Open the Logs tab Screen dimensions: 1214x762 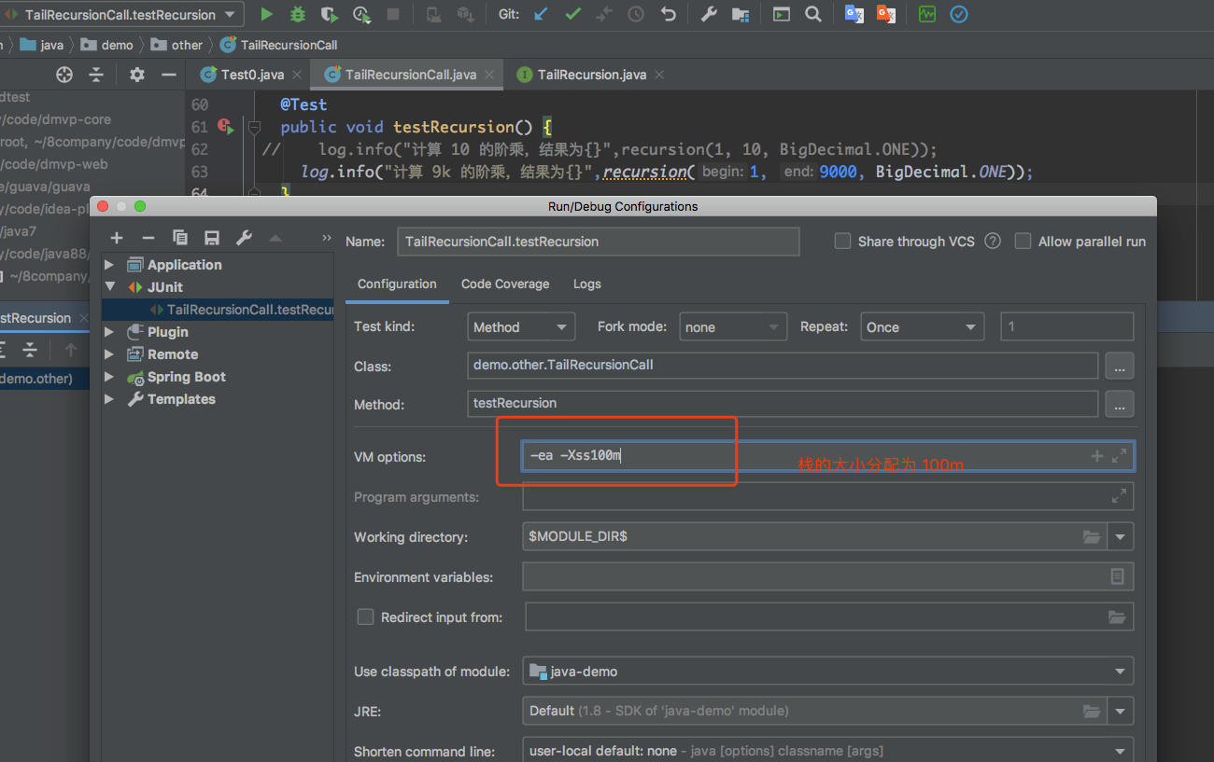click(587, 284)
